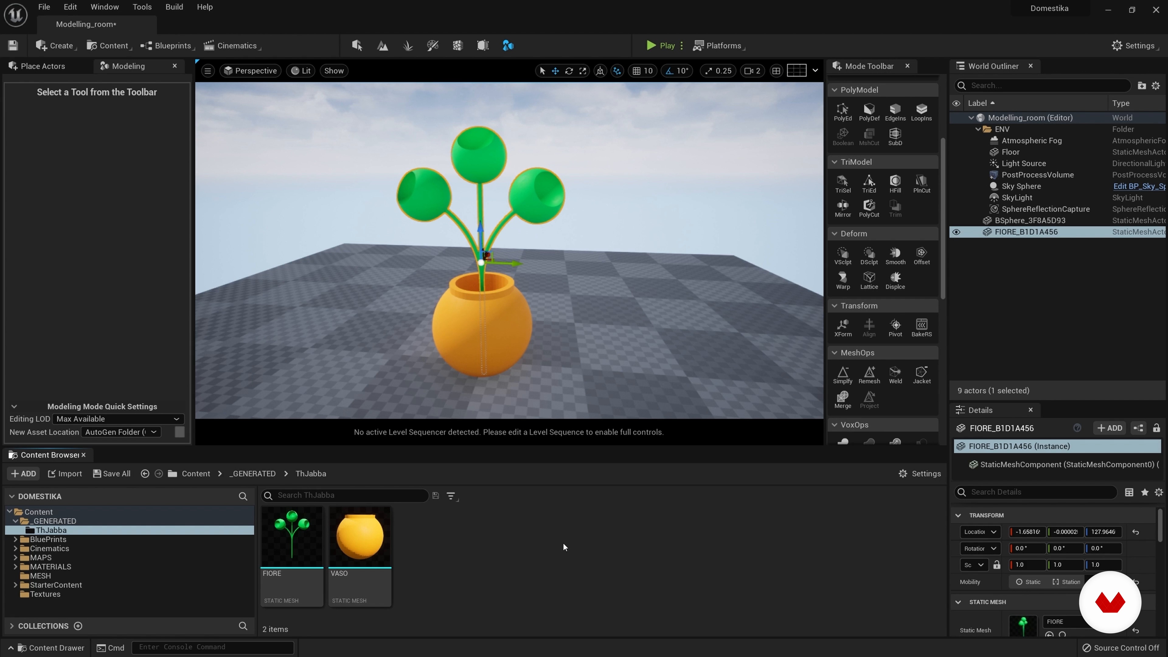Activate the HFill tool

coord(895,184)
